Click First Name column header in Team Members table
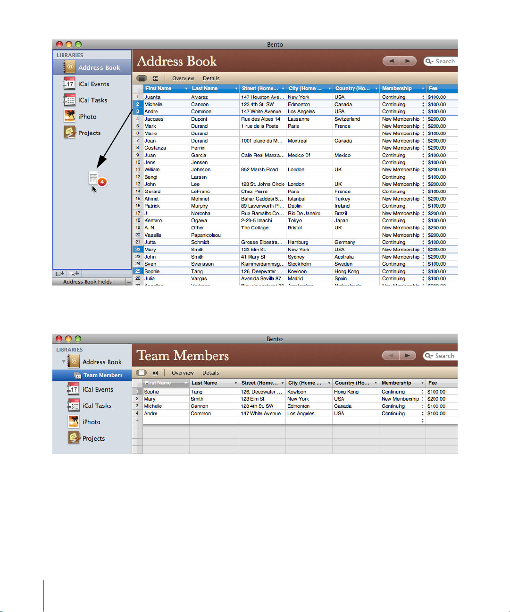Image resolution: width=510 pixels, height=612 pixels. pos(166,383)
